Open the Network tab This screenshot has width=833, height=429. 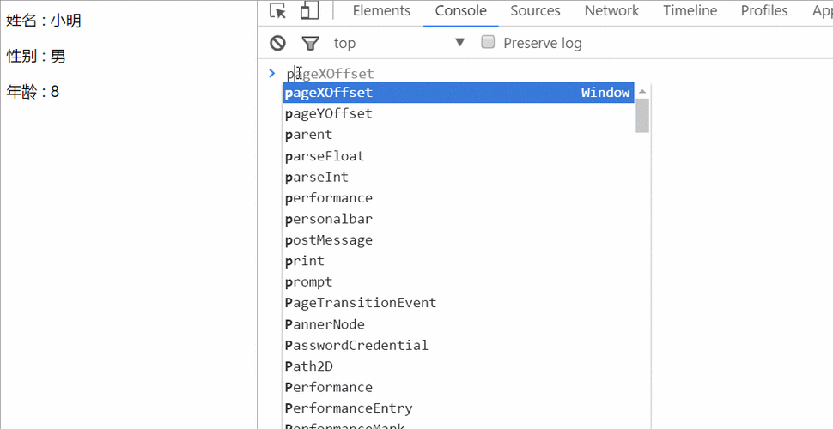(x=611, y=11)
